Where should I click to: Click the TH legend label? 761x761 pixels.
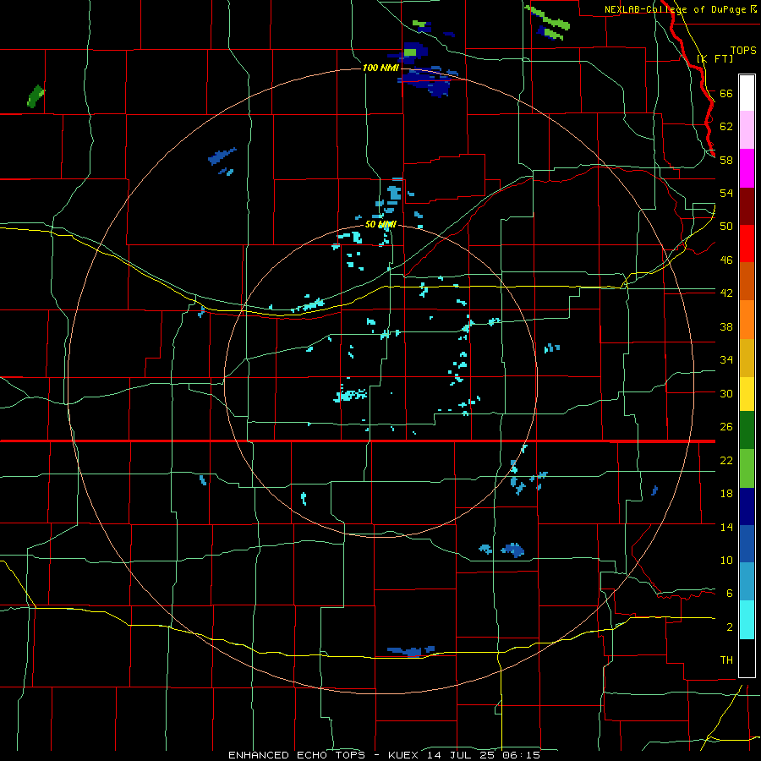pos(726,660)
